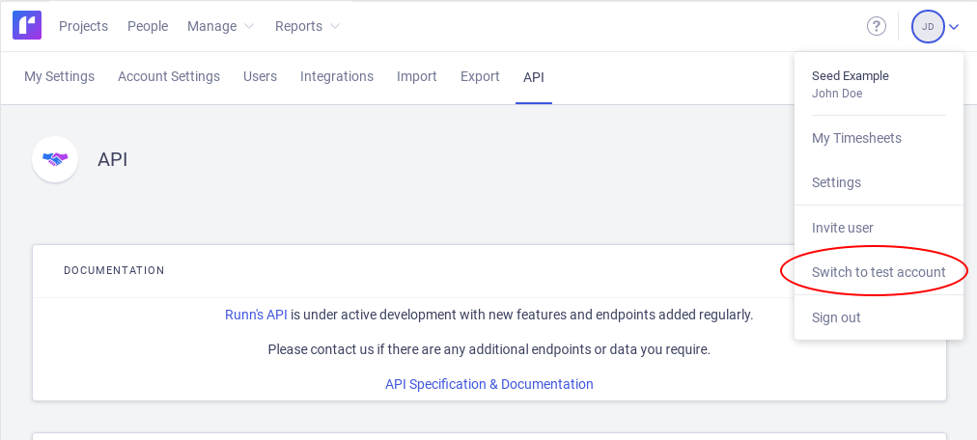977x440 pixels.
Task: Click the Runn logo icon
Action: [27, 26]
